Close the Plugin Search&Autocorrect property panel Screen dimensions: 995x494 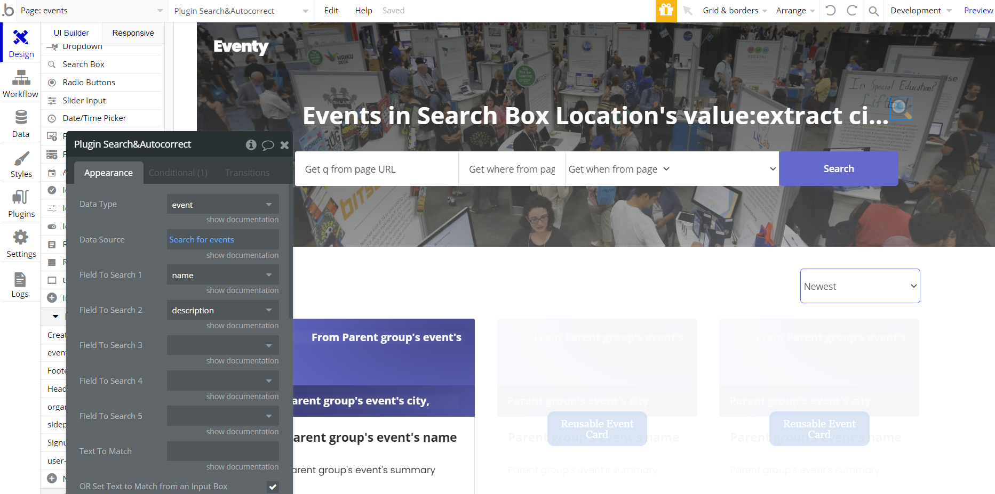pyautogui.click(x=284, y=145)
